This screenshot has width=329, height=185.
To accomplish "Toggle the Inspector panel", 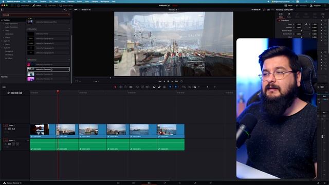I will (x=315, y=6).
